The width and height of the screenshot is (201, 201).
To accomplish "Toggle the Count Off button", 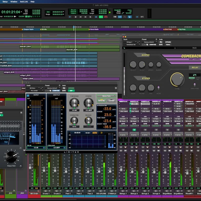I will pos(117,10).
